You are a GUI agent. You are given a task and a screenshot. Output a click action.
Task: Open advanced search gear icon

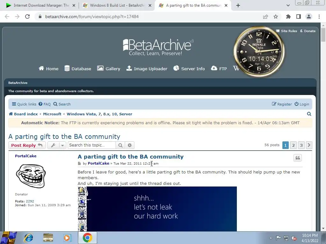[x=130, y=145]
